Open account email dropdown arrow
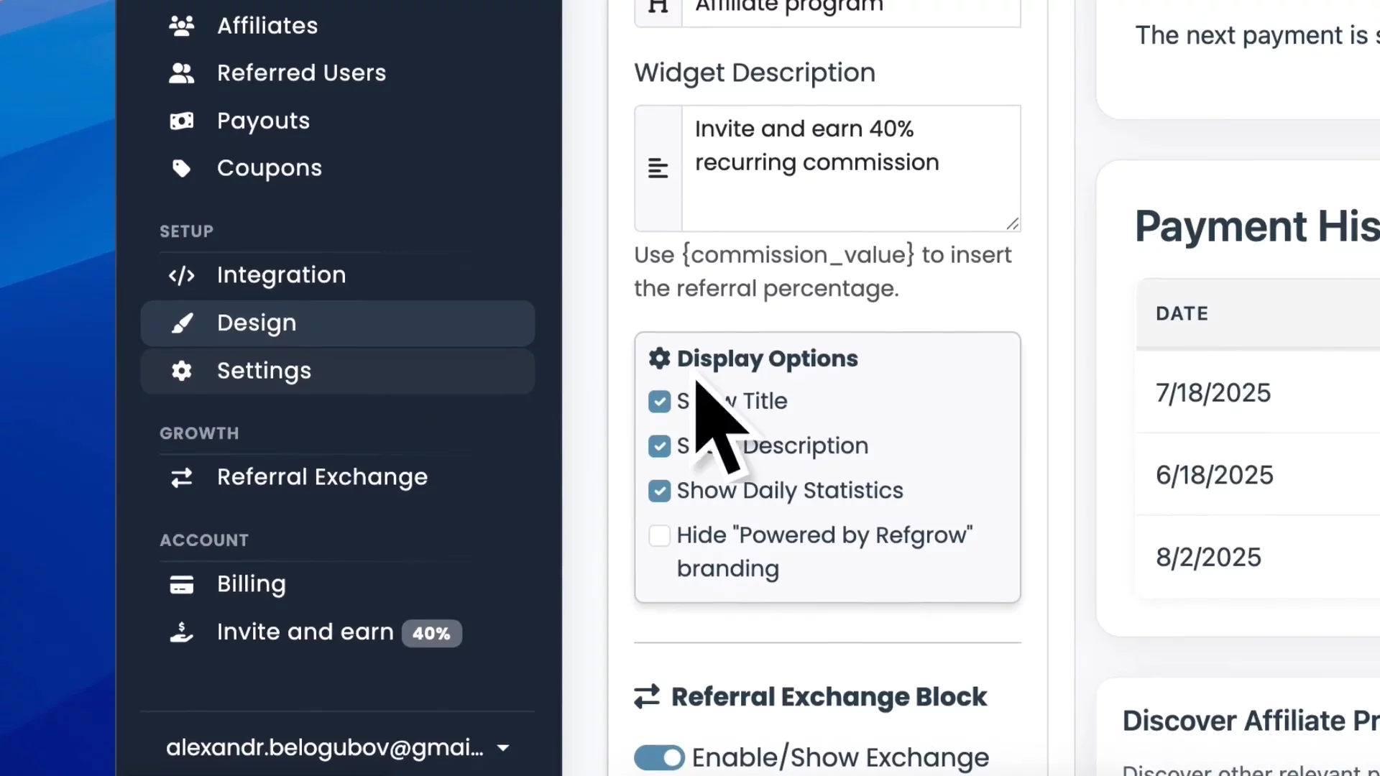Viewport: 1380px width, 776px height. 503,748
